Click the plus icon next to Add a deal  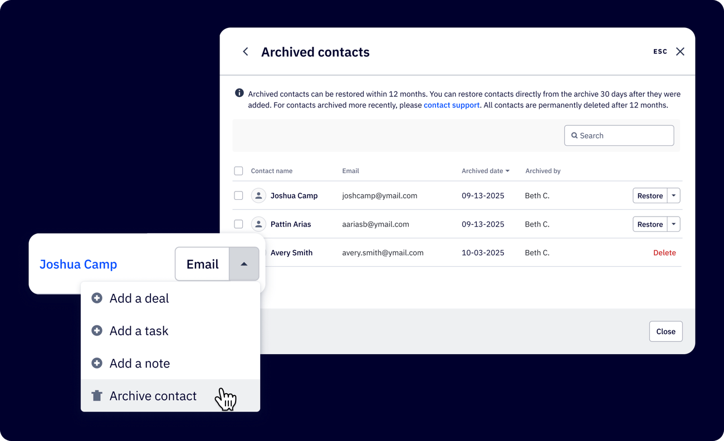pyautogui.click(x=96, y=298)
